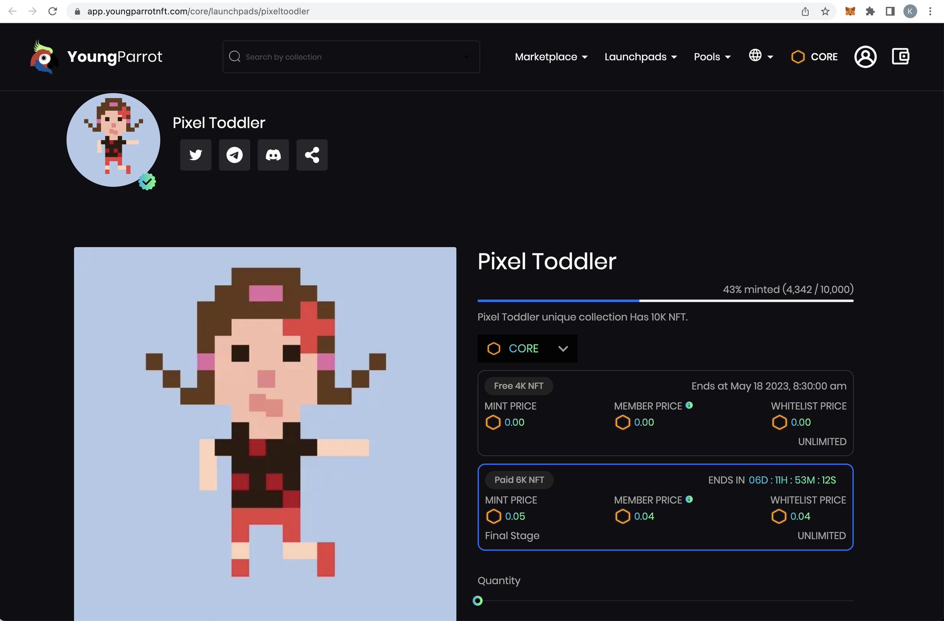Open the Discord server icon
The height and width of the screenshot is (621, 944).
[273, 155]
